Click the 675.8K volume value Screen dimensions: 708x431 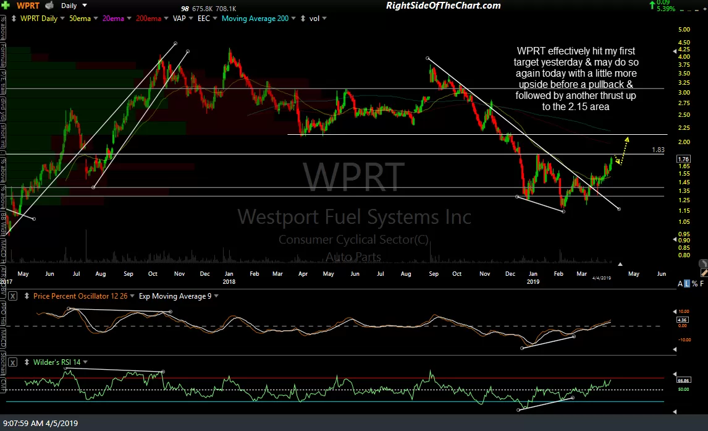(x=202, y=9)
